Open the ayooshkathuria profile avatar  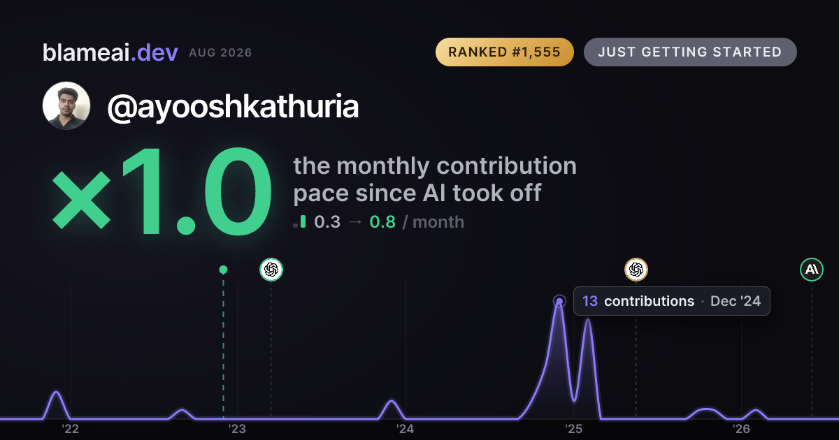(66, 105)
